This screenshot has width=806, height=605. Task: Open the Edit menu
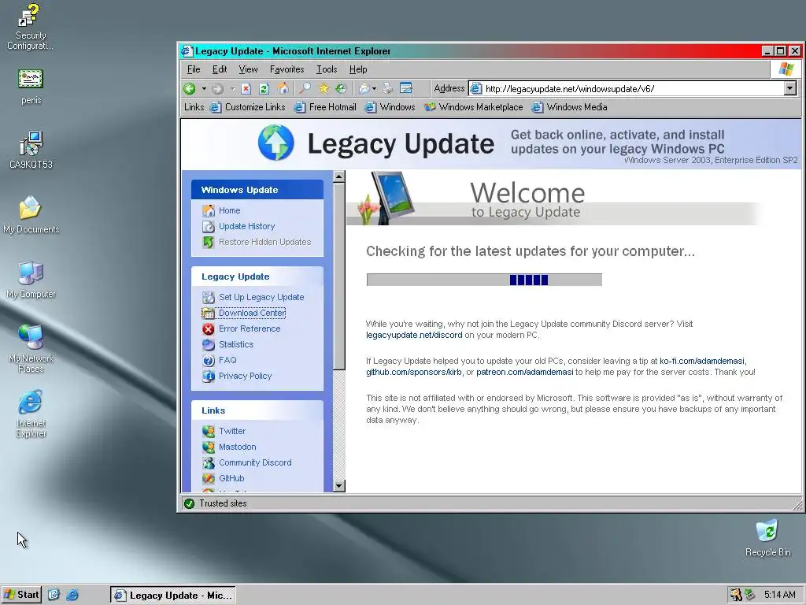pyautogui.click(x=220, y=69)
